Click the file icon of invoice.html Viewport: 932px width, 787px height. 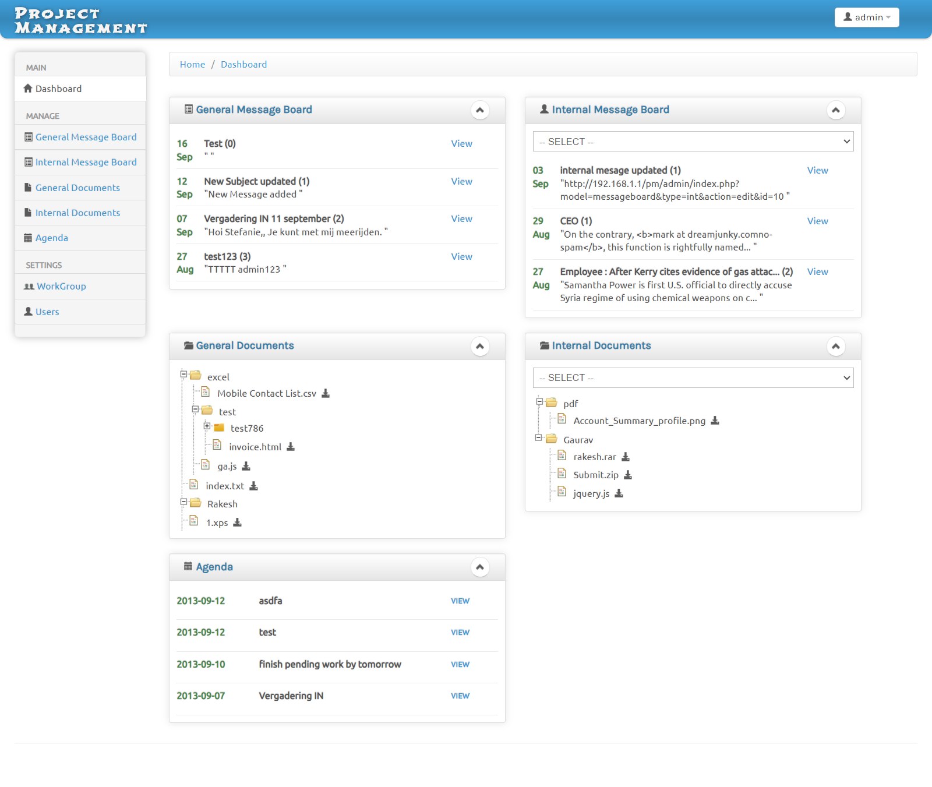tap(217, 445)
